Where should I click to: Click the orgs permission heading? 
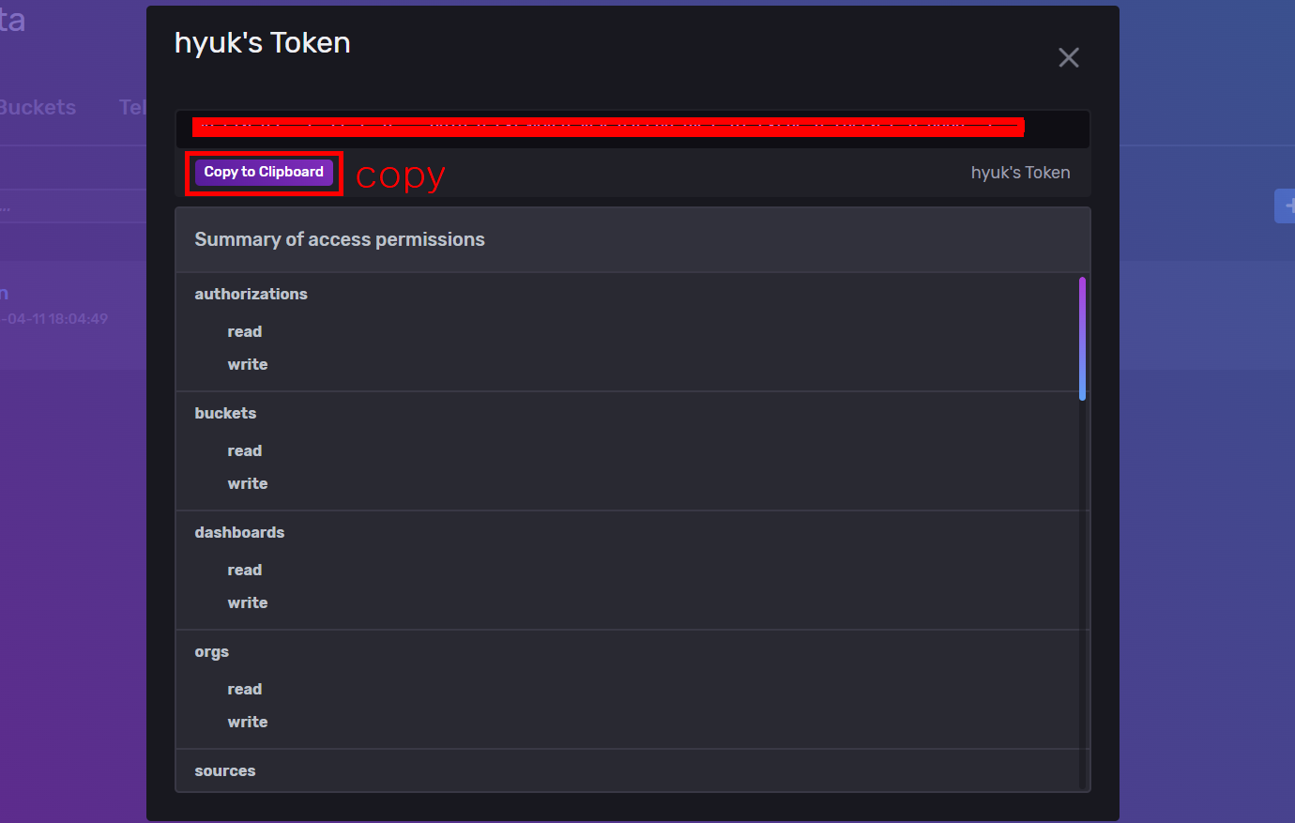pyautogui.click(x=211, y=652)
